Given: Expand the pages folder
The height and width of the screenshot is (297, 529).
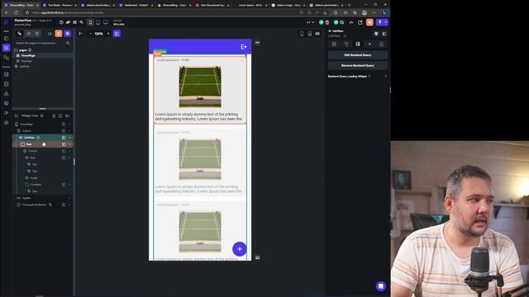Looking at the screenshot, I should 22,49.
